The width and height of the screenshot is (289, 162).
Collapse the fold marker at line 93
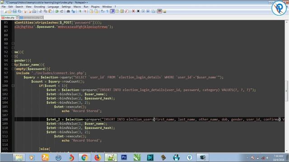pyautogui.click(x=13, y=56)
